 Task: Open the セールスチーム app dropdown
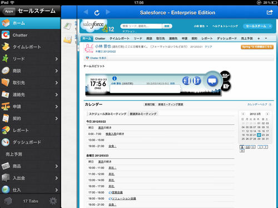click(x=257, y=26)
